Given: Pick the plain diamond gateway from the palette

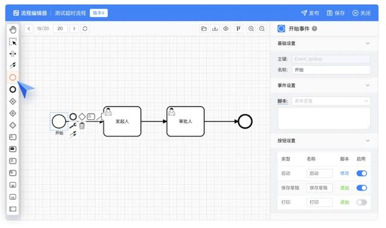Looking at the screenshot, I should coord(13,125).
